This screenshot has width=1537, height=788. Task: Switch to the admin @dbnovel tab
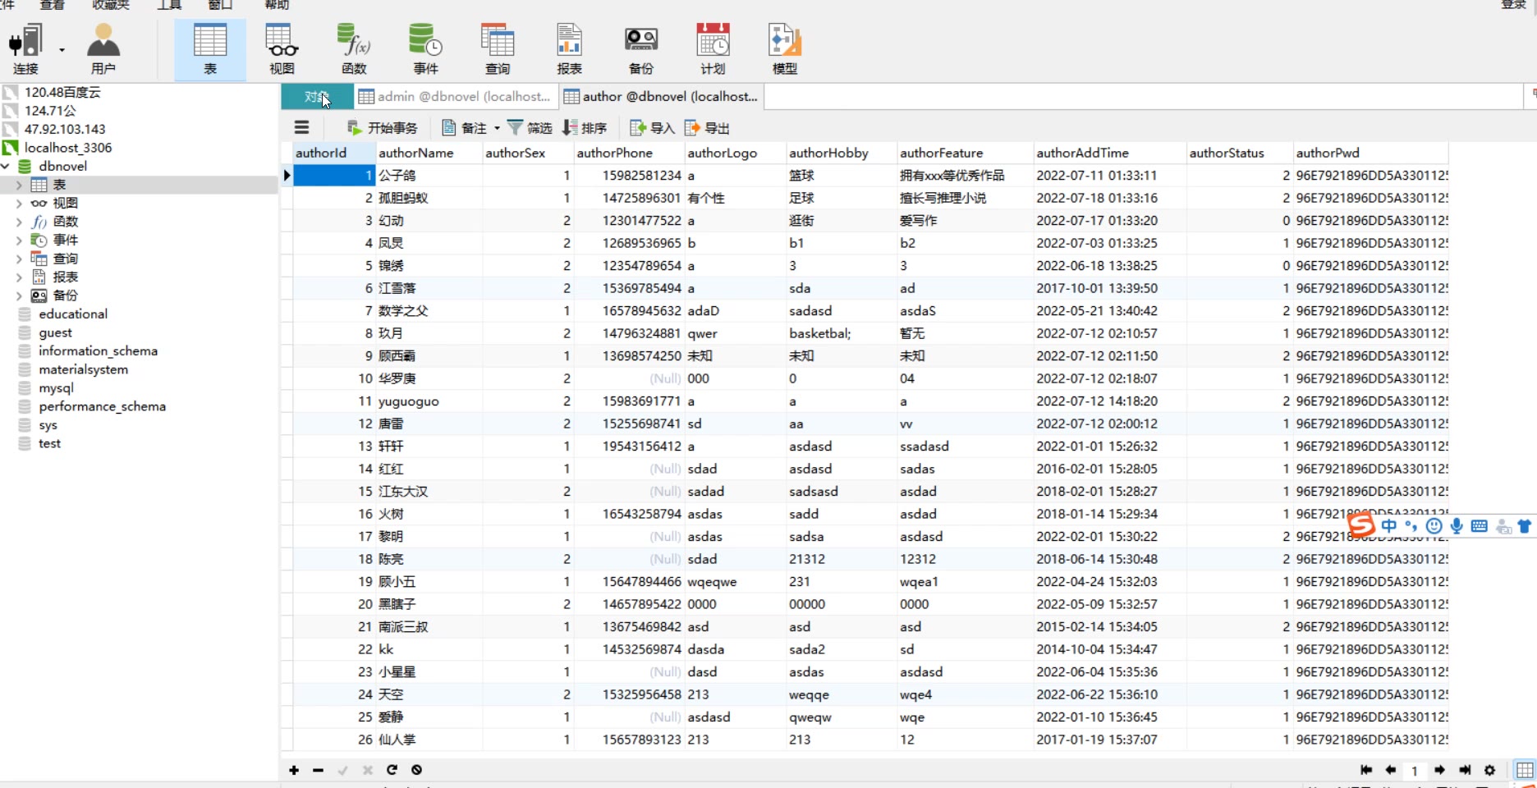click(x=456, y=97)
